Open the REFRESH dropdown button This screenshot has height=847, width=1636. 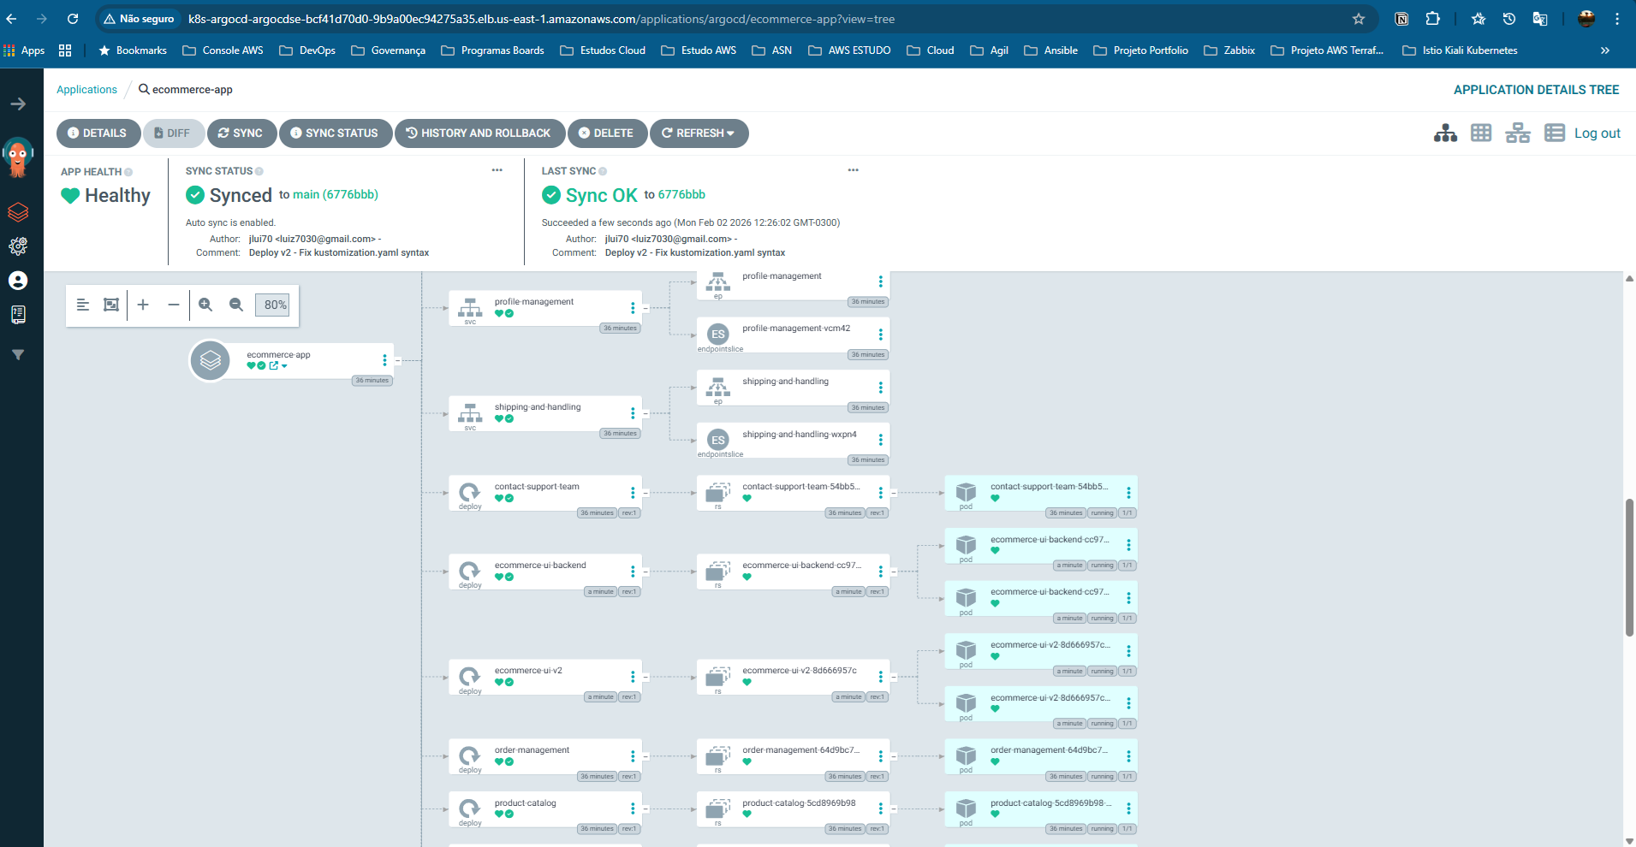tap(699, 133)
